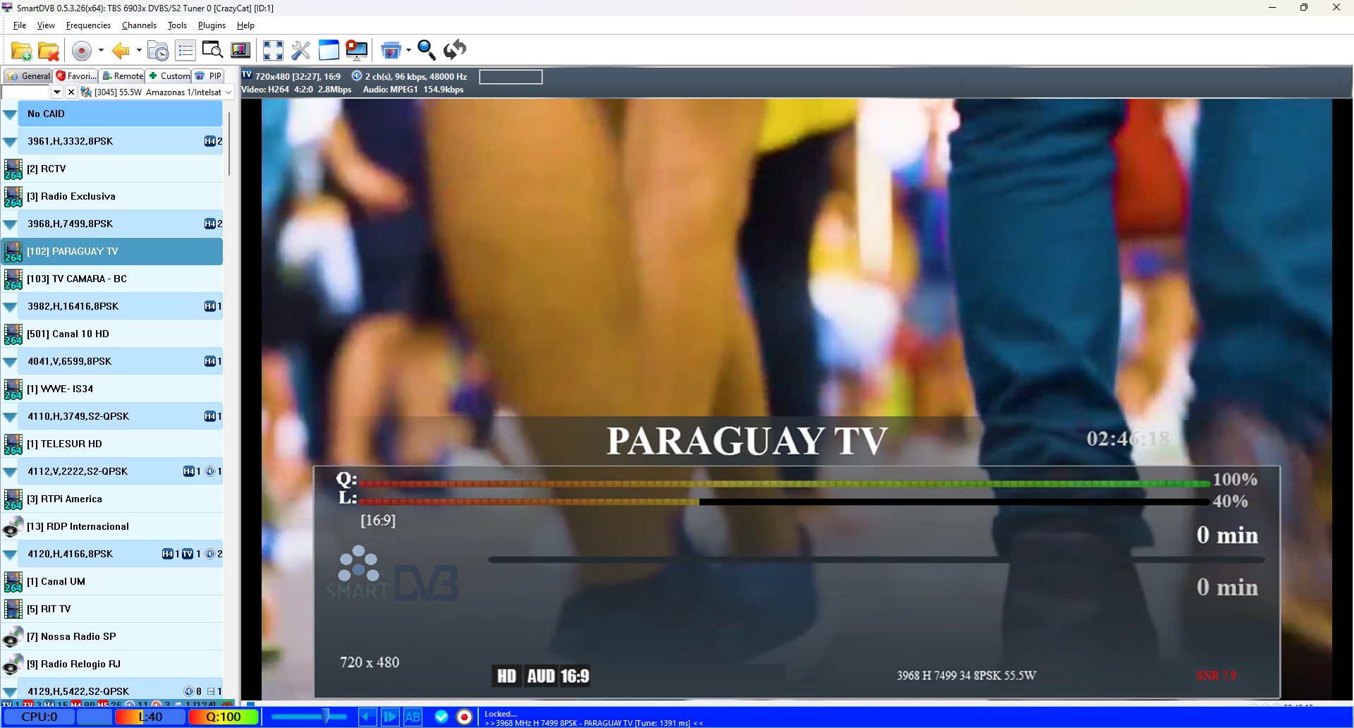
Task: Open the View menu
Action: click(46, 25)
